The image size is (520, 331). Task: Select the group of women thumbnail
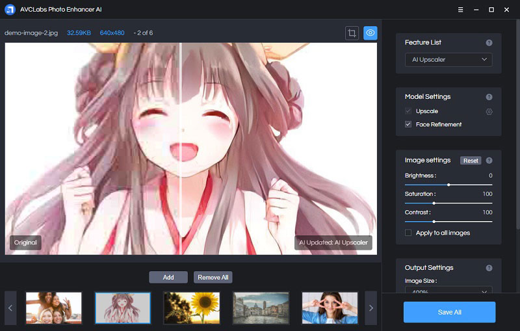(x=54, y=308)
